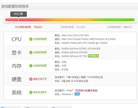Click the green check icon in CPU row
This screenshot has width=138, height=108.
pyautogui.click(x=31, y=39)
